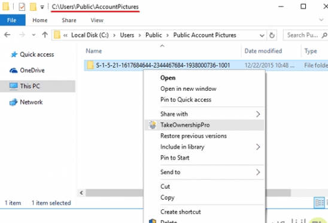Open the Customize Quick Access Toolbar dropdown
Viewport: 328px width, 223px height.
pyautogui.click(x=42, y=7)
